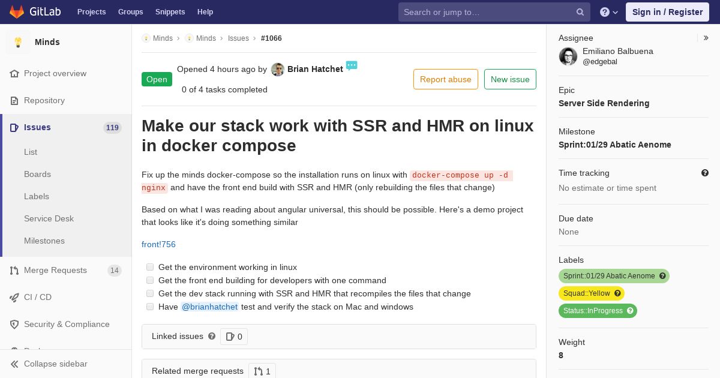
Task: Click Brian Hatchet's avatar image
Action: pyautogui.click(x=278, y=70)
